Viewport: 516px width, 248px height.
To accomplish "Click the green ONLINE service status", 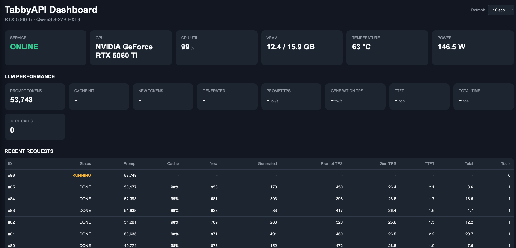I will pos(24,47).
